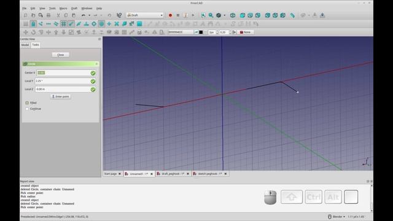
Task: Open the Draft menu
Action: (x=74, y=8)
